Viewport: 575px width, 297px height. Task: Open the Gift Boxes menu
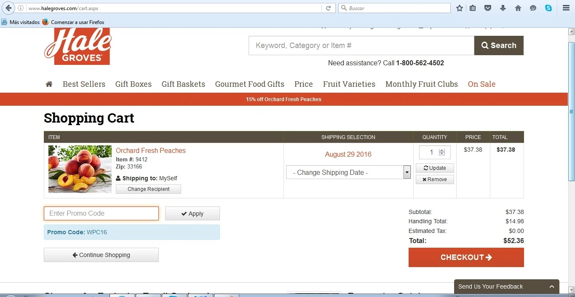coord(134,84)
